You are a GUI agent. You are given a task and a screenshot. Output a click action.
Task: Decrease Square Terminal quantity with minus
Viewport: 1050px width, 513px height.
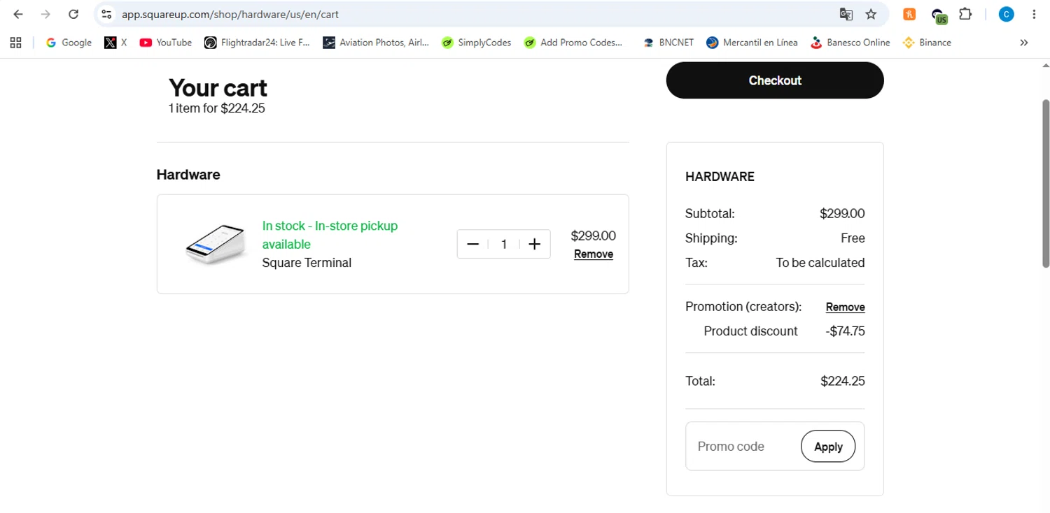(472, 244)
